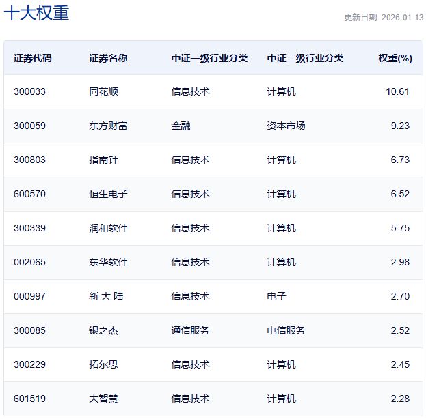Click 信息技术 in the 润和软件 row
Screen dimensions: 426x419
click(x=190, y=228)
